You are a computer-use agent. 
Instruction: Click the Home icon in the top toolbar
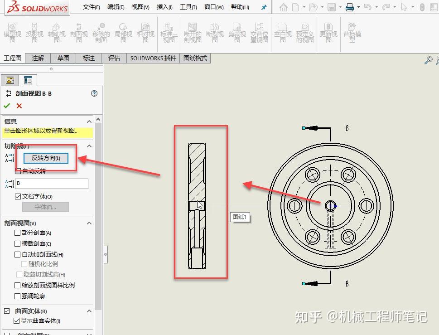(x=283, y=7)
